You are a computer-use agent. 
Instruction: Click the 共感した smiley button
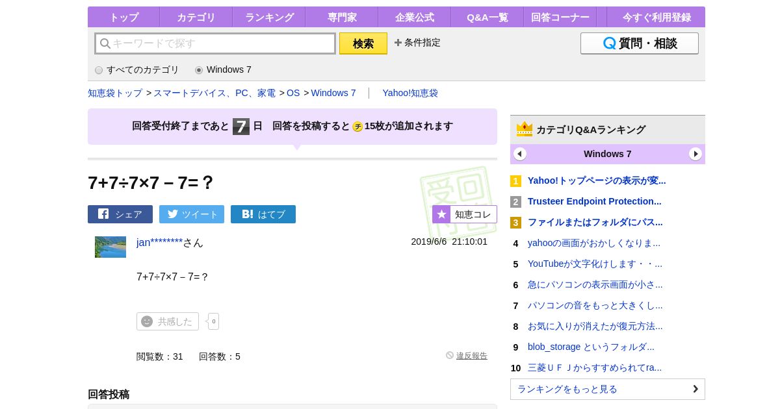point(168,321)
